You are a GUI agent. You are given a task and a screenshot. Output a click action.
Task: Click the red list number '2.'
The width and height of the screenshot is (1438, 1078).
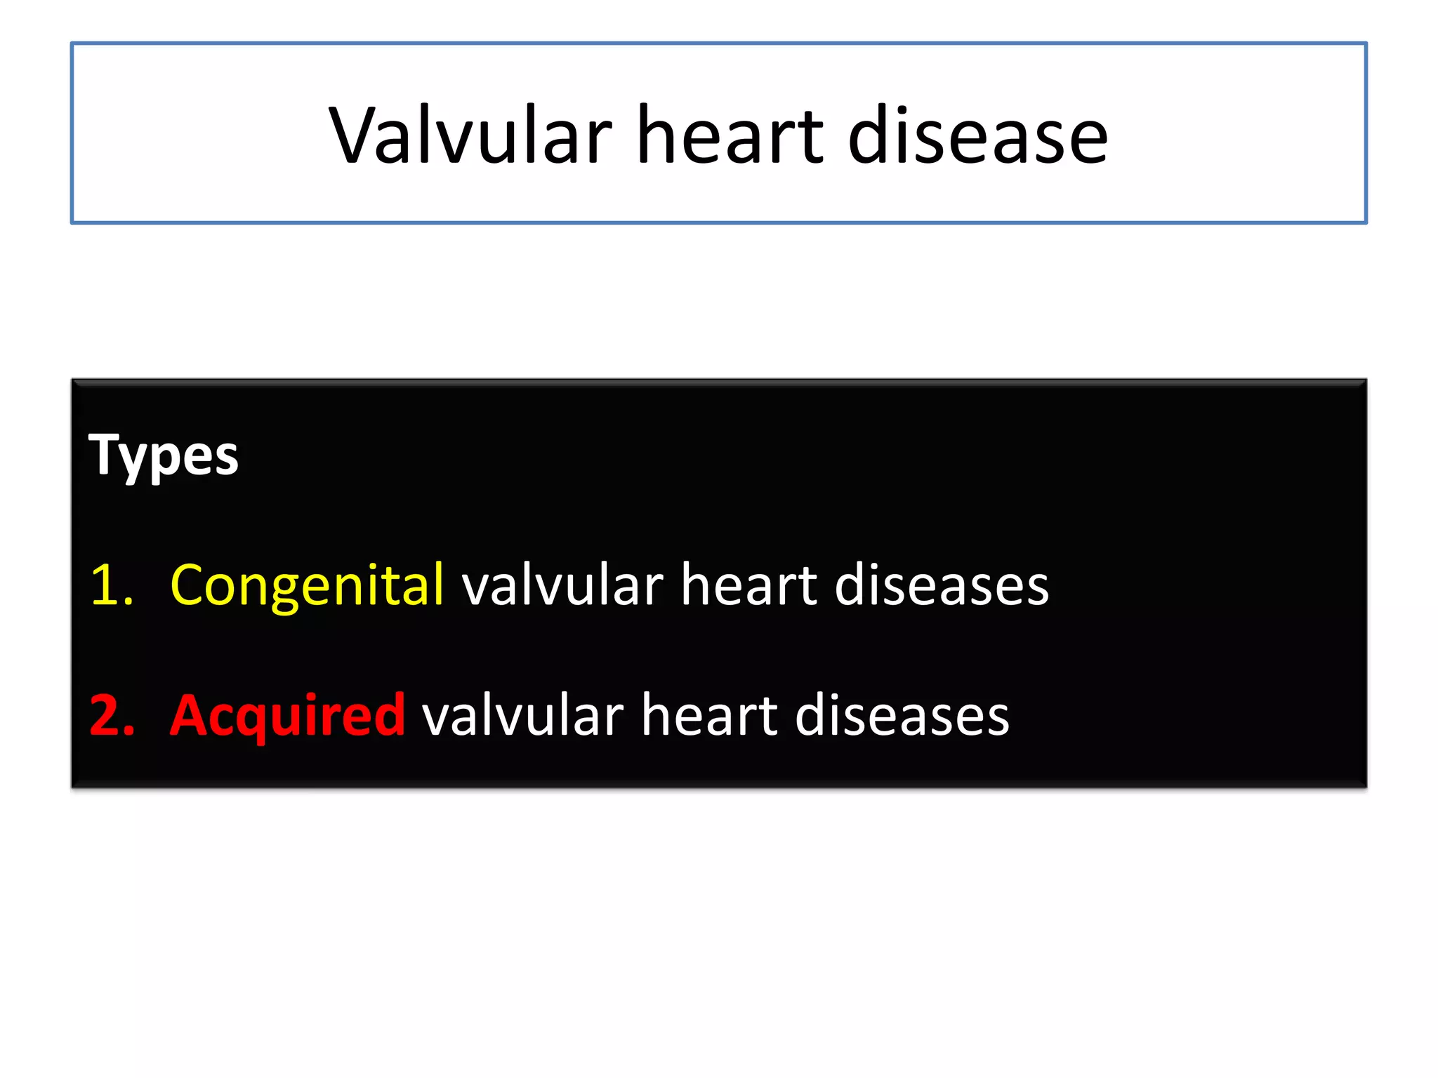tap(112, 715)
